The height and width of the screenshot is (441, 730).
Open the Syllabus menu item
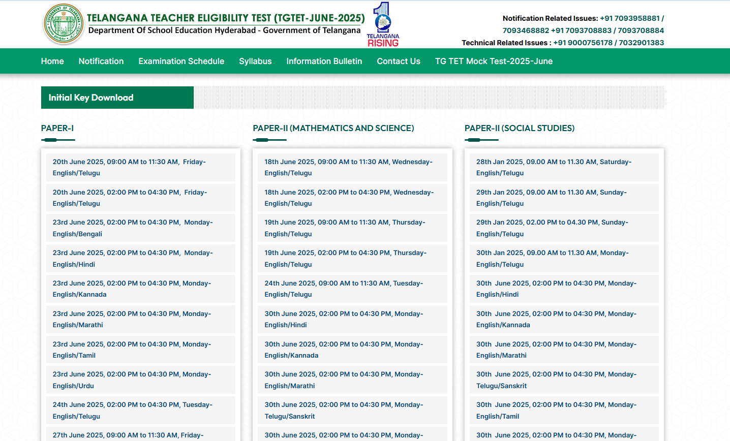[255, 61]
